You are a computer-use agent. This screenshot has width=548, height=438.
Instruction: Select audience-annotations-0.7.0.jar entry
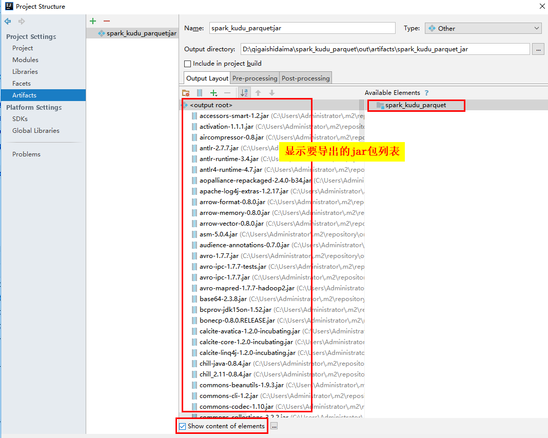coord(244,245)
